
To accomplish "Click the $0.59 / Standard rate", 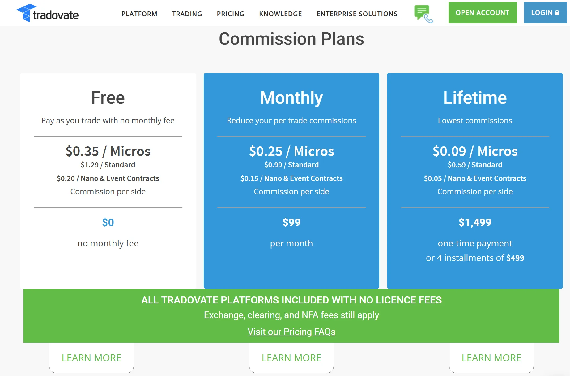I will (475, 165).
